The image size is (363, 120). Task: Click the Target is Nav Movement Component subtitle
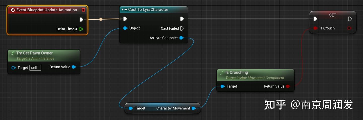(255, 78)
